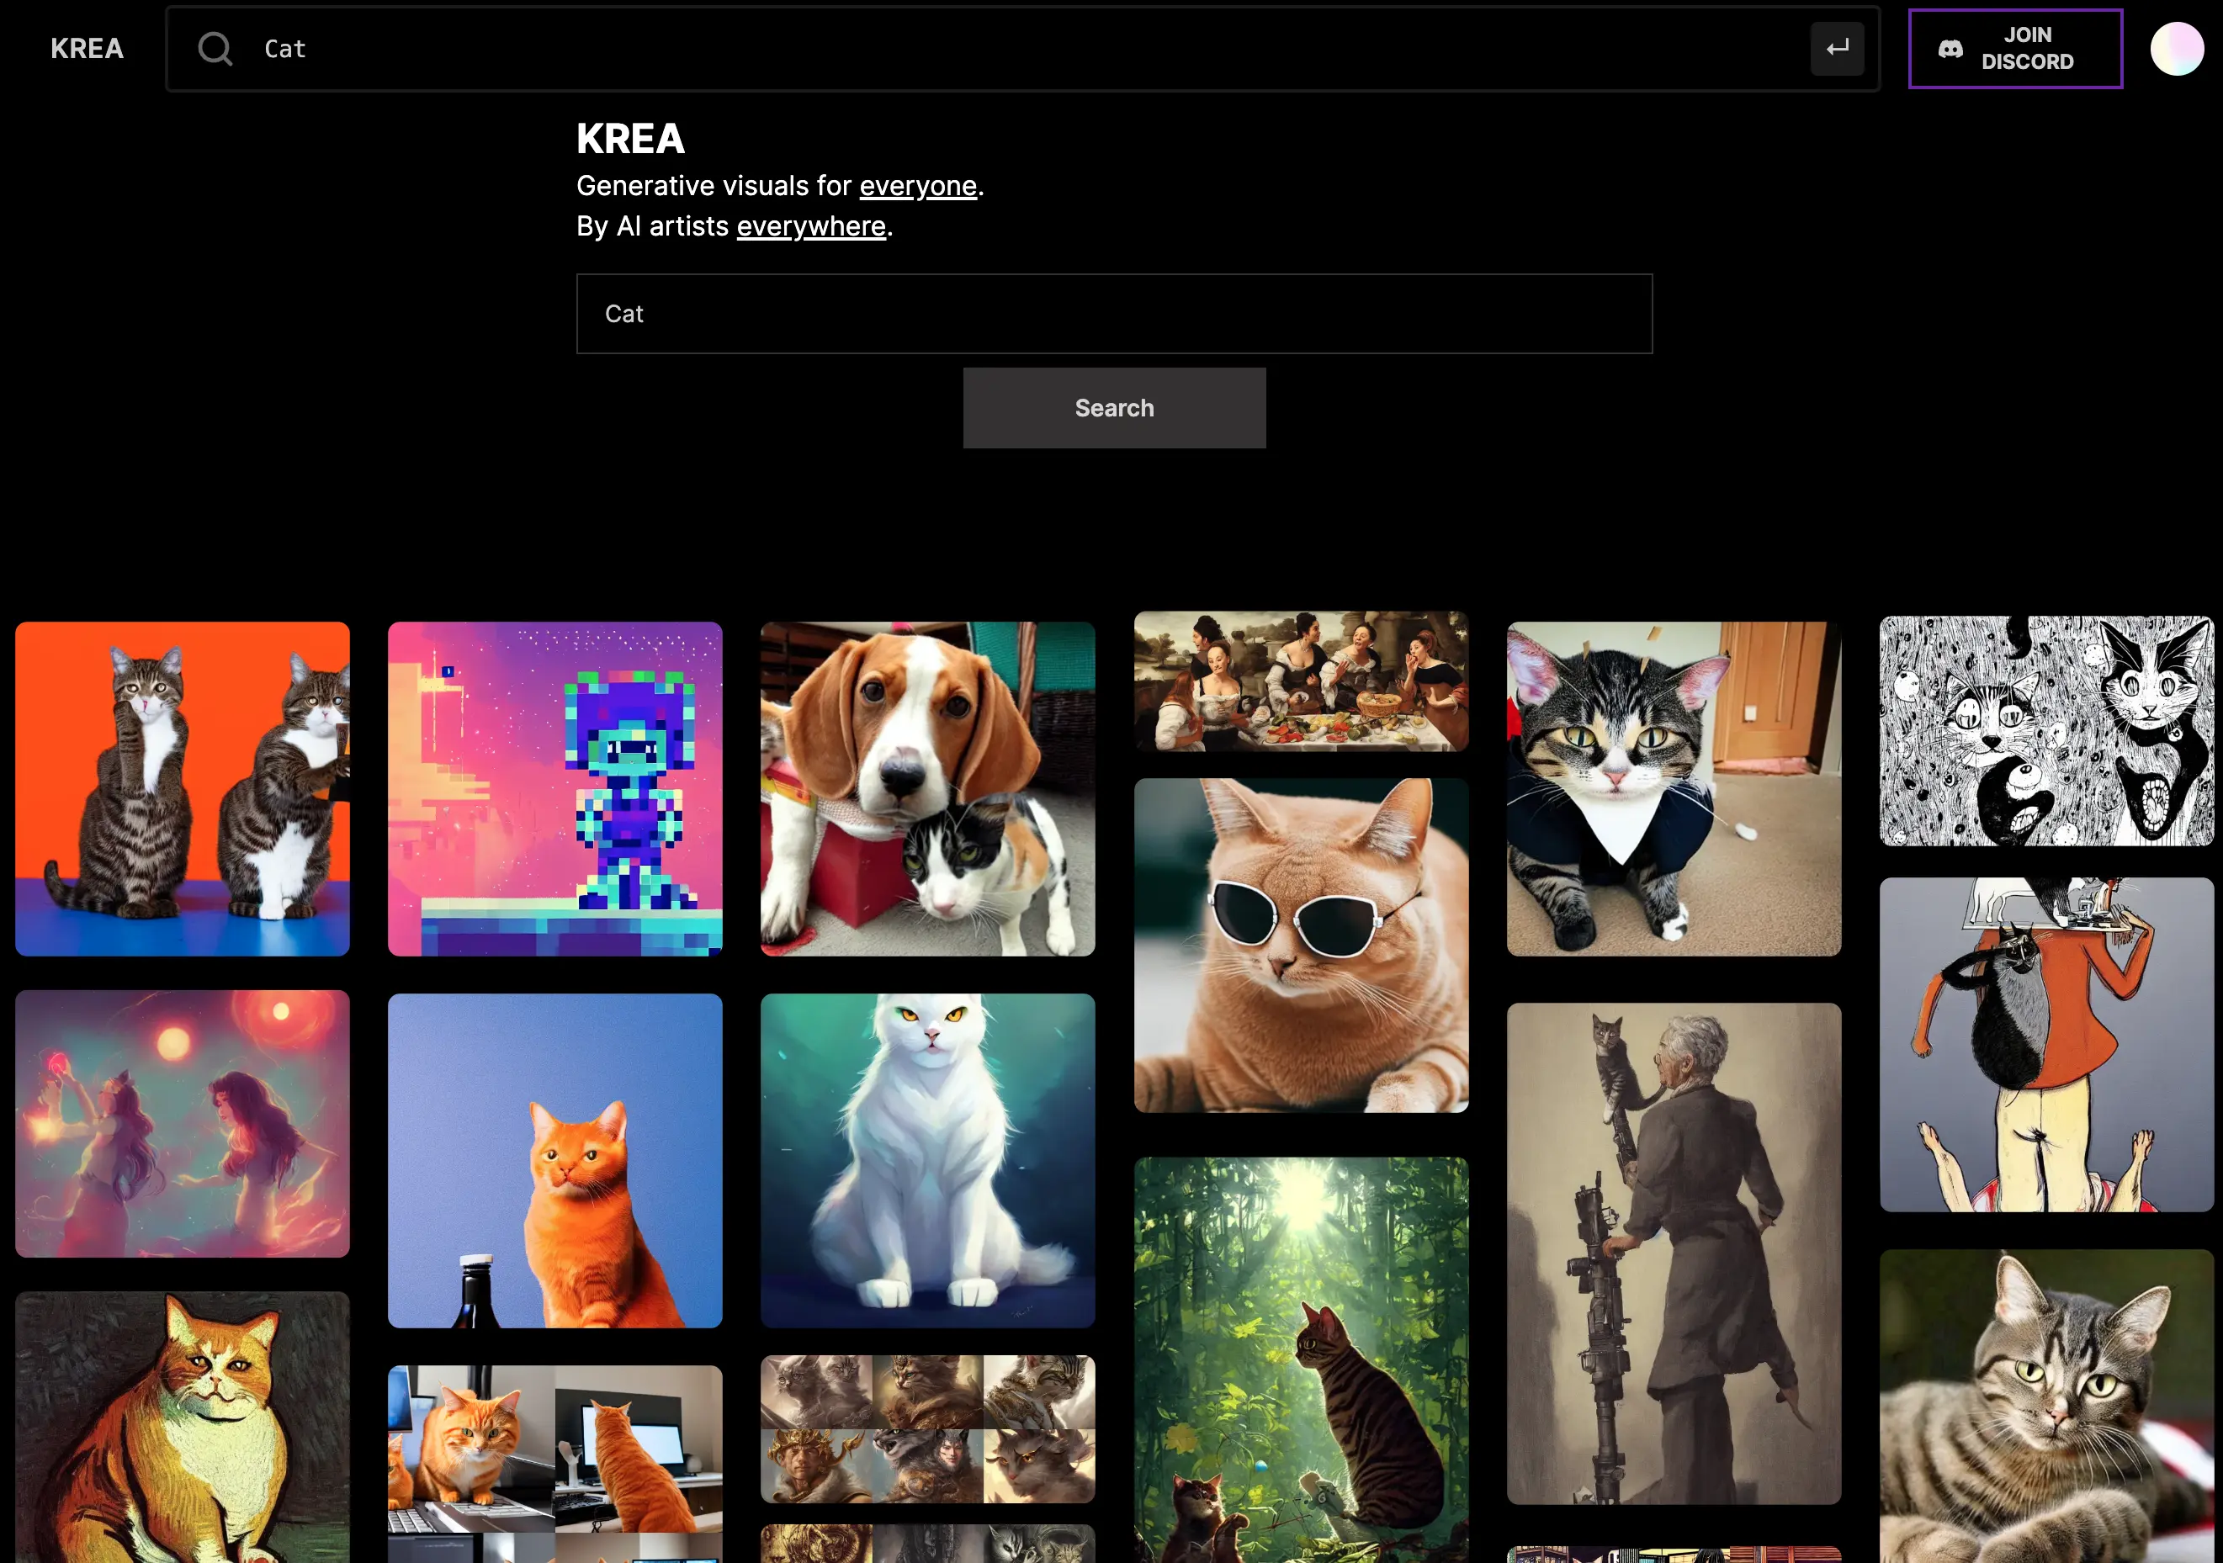Click the KREA logo in header
2223x1563 pixels.
[x=88, y=49]
